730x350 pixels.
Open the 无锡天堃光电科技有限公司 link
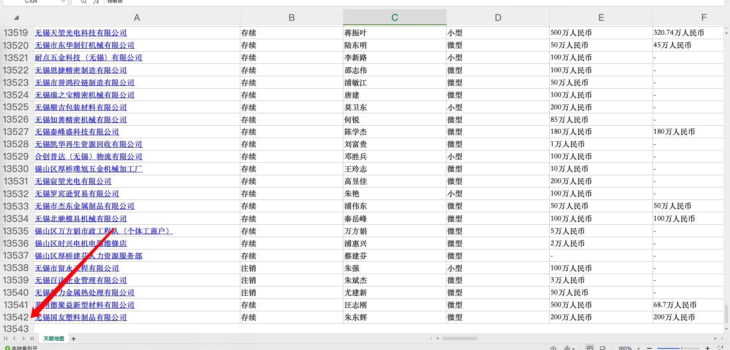[81, 33]
